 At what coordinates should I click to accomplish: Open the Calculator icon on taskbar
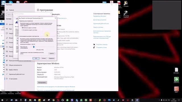pos(26,100)
